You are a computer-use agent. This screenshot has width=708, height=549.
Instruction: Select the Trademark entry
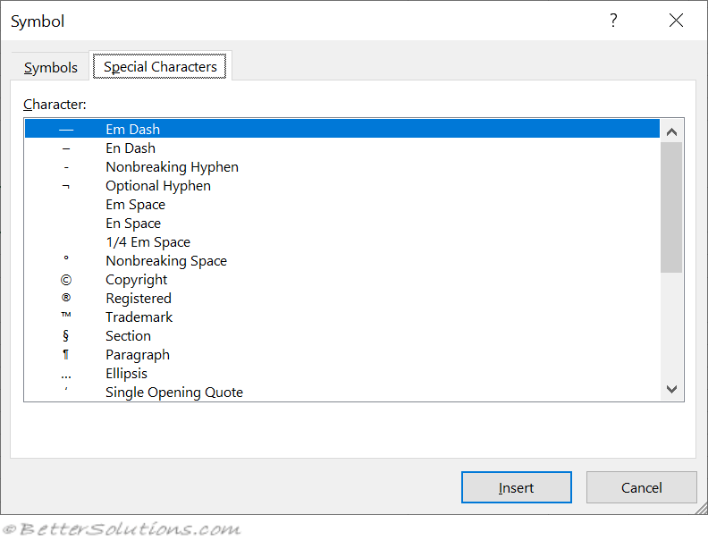342,317
